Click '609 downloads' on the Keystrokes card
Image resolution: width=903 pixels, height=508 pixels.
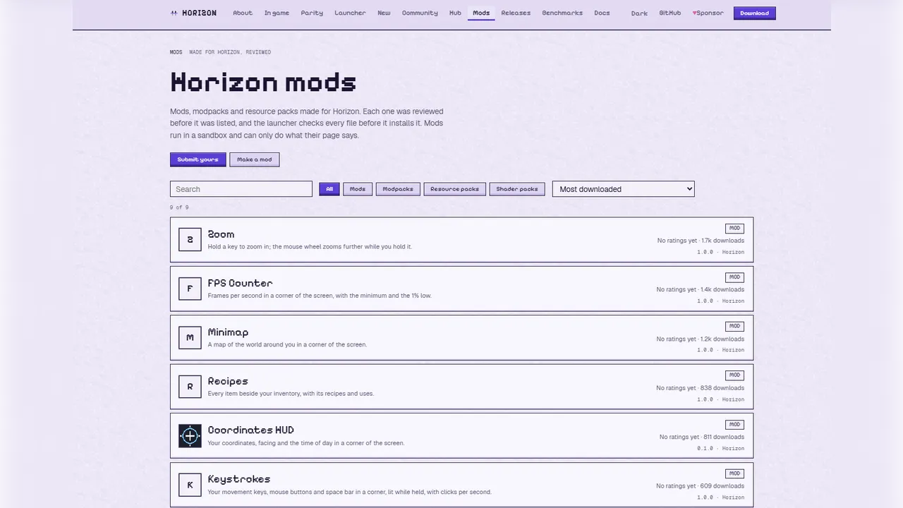pos(722,485)
